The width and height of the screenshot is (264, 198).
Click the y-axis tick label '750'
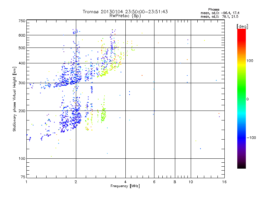22,21
